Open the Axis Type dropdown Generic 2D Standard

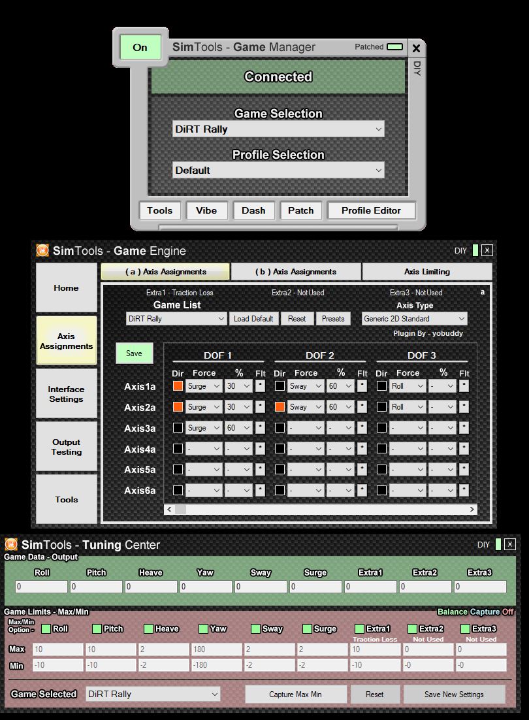click(414, 319)
